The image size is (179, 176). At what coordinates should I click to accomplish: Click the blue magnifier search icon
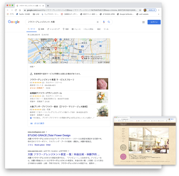click(x=109, y=22)
